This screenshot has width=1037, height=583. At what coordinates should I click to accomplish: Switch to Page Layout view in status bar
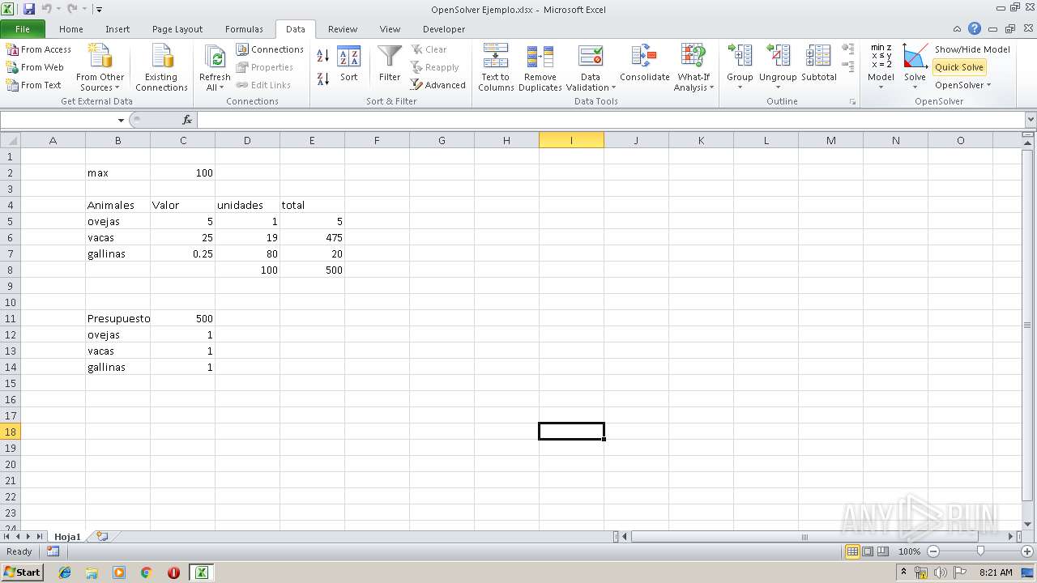tap(868, 551)
